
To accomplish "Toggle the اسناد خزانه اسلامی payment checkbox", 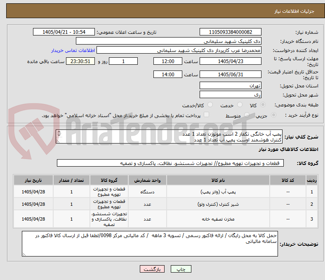I will tap(207, 115).
